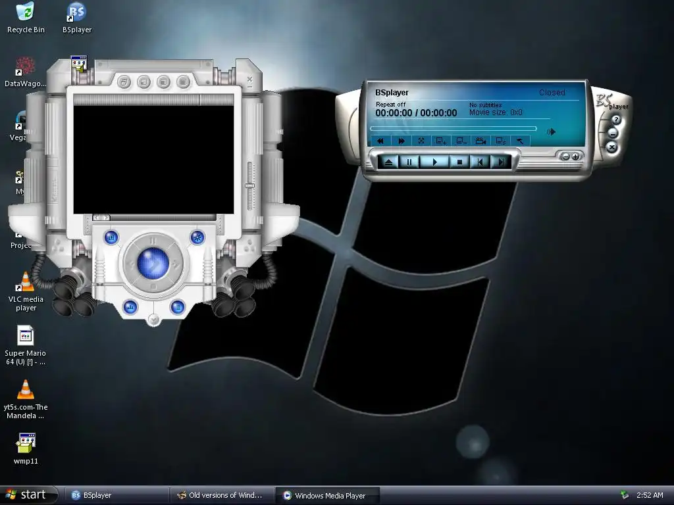This screenshot has width=674, height=505.
Task: Open equalizer with lower-left blue bars button
Action: click(130, 307)
